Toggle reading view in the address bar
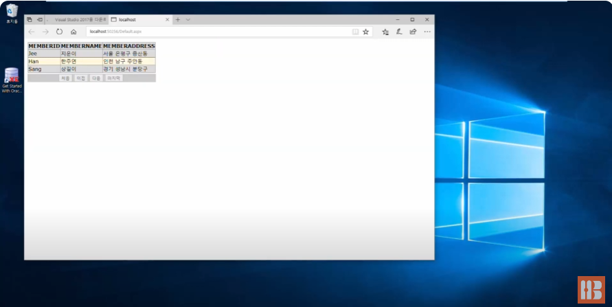Viewport: 612px width, 307px height. click(355, 32)
